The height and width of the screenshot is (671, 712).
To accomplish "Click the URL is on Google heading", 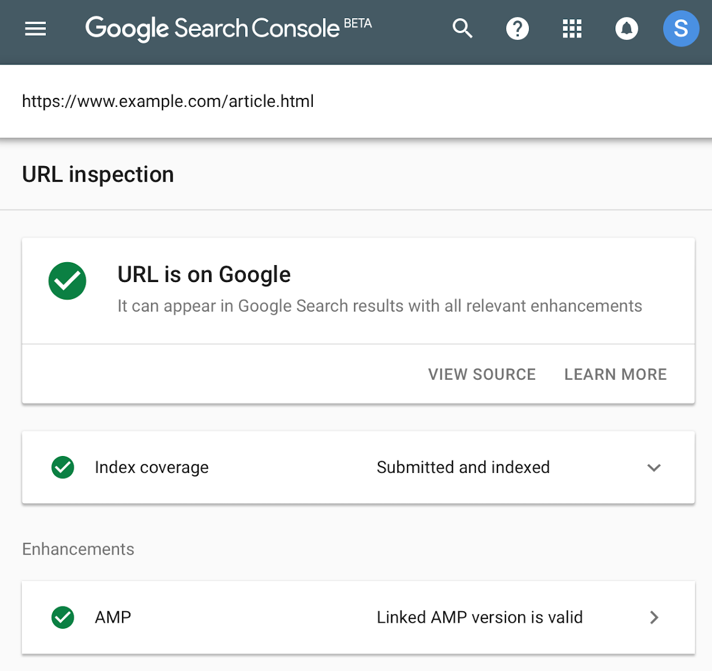I will pyautogui.click(x=204, y=275).
